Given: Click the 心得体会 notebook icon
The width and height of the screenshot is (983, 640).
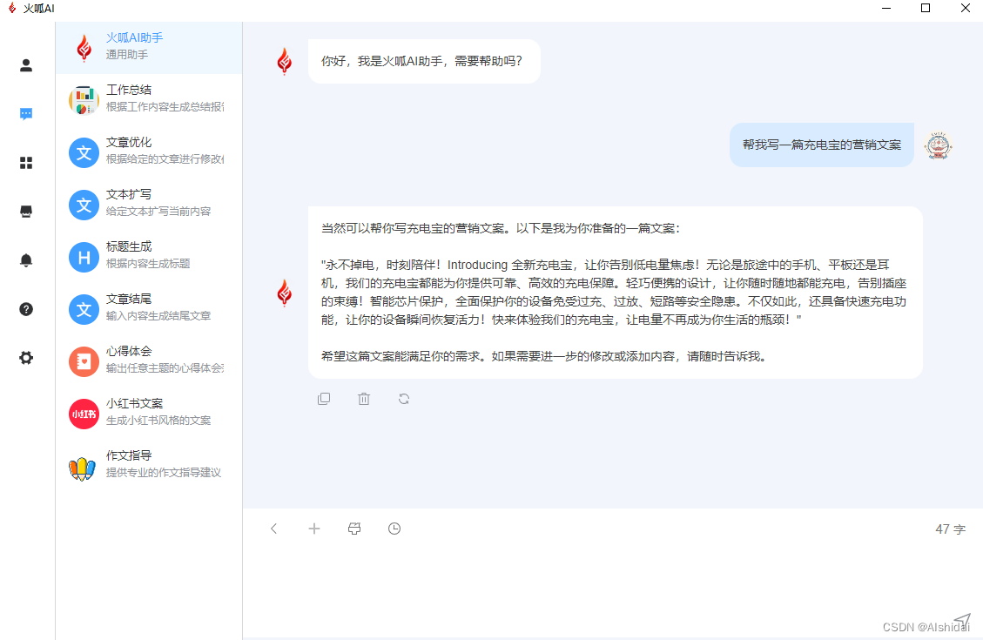Looking at the screenshot, I should pyautogui.click(x=84, y=361).
